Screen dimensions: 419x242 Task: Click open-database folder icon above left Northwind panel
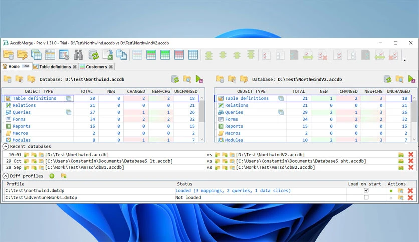coord(7,79)
